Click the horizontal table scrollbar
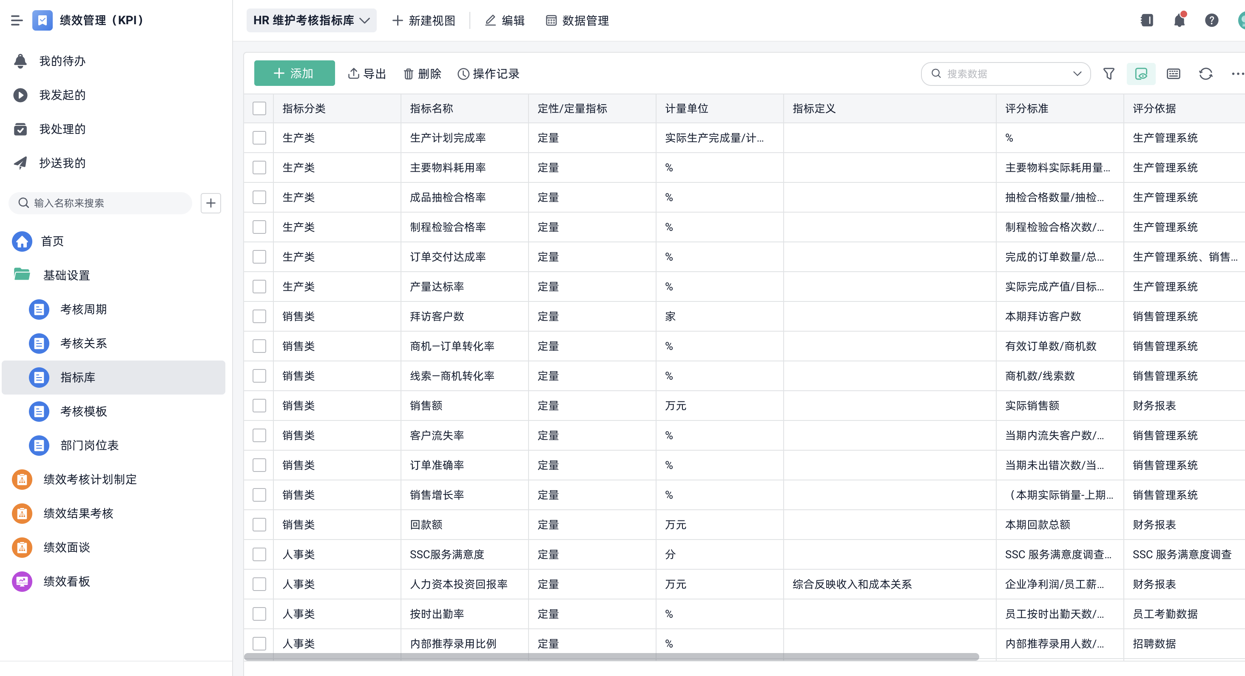 pos(611,657)
